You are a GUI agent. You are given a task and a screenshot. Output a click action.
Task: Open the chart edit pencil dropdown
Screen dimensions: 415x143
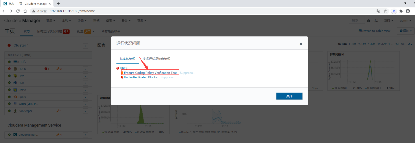point(410,44)
